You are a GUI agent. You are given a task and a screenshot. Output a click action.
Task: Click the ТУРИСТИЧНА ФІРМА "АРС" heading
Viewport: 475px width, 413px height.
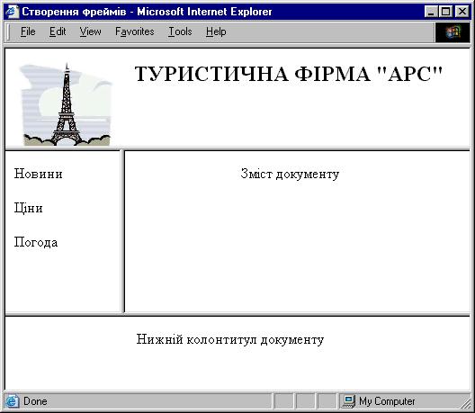point(289,74)
